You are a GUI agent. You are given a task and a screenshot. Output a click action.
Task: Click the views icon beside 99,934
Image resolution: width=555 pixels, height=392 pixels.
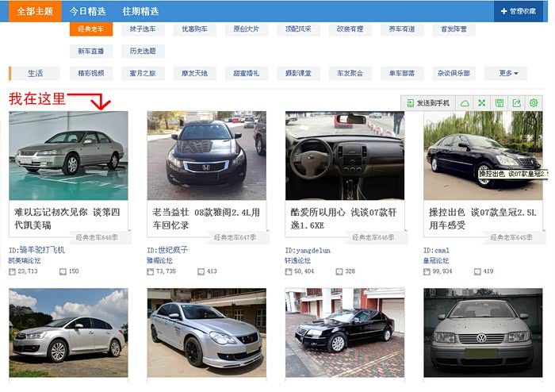pos(427,271)
